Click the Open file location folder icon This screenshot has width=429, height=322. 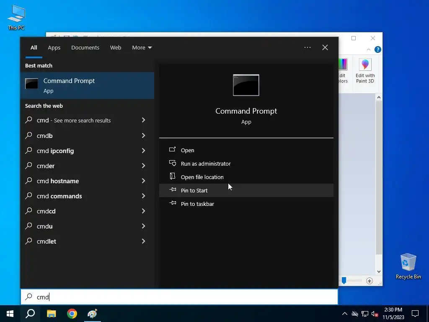[172, 176]
